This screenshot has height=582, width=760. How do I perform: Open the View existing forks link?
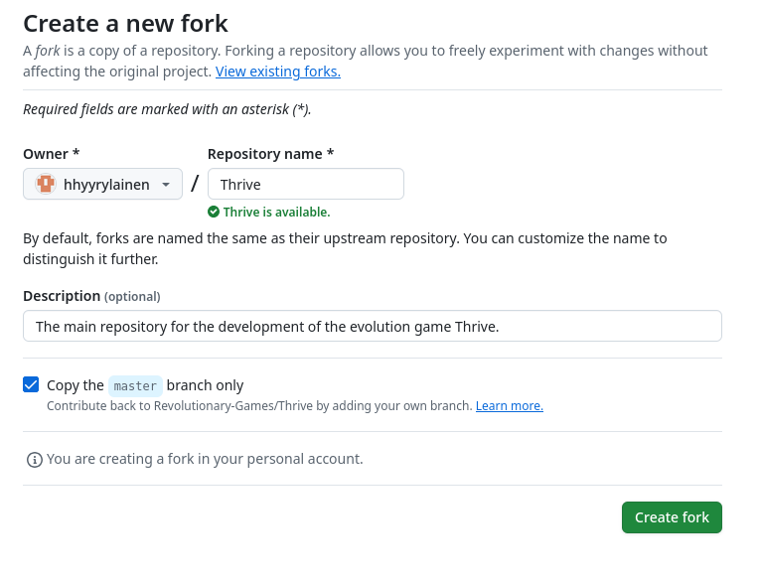[x=278, y=72]
